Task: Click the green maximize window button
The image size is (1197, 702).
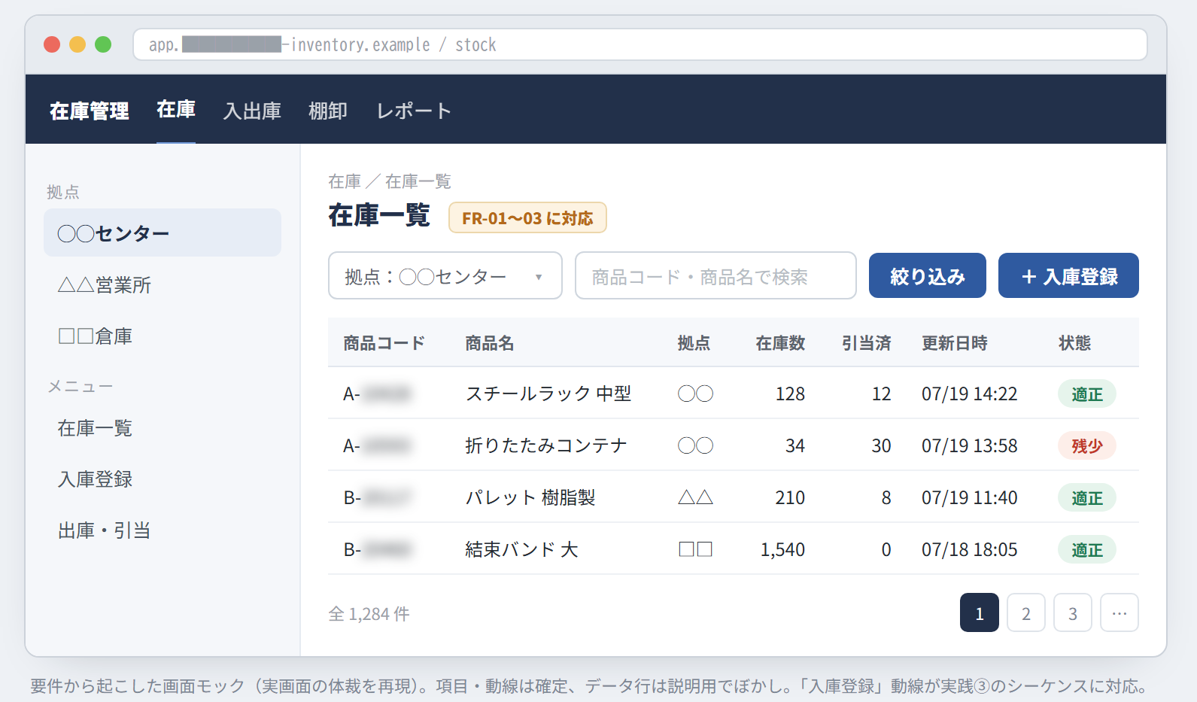Action: (103, 44)
